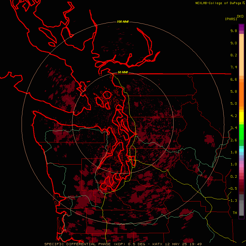Click the [PHAS] legend heading
This screenshot has width=246, height=246.
click(x=231, y=19)
